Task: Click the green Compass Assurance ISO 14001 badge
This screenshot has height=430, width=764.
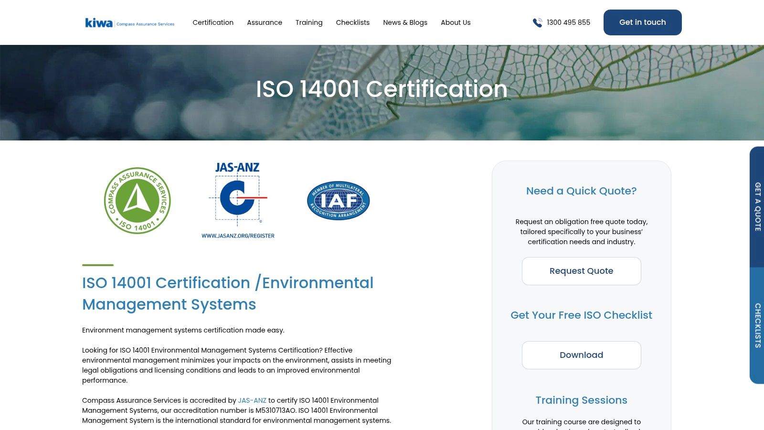Action: (138, 201)
